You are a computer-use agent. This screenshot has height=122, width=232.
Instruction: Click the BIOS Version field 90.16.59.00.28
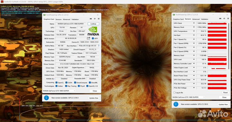tap(71, 38)
